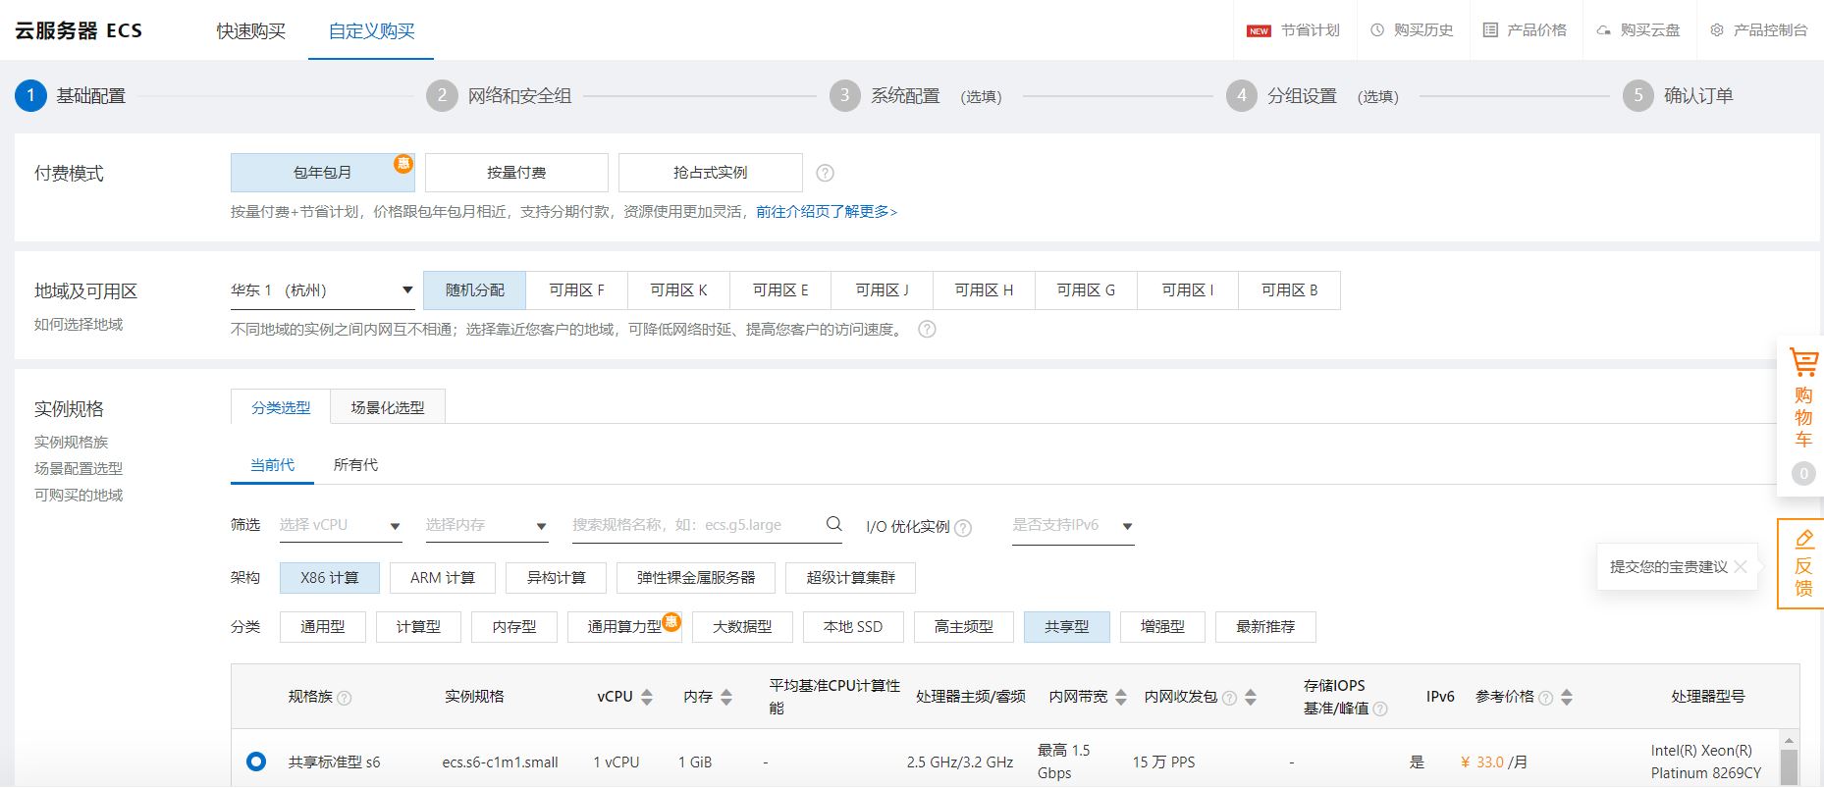The image size is (1824, 788).
Task: Click the 购买历史 clock icon
Action: tap(1377, 30)
